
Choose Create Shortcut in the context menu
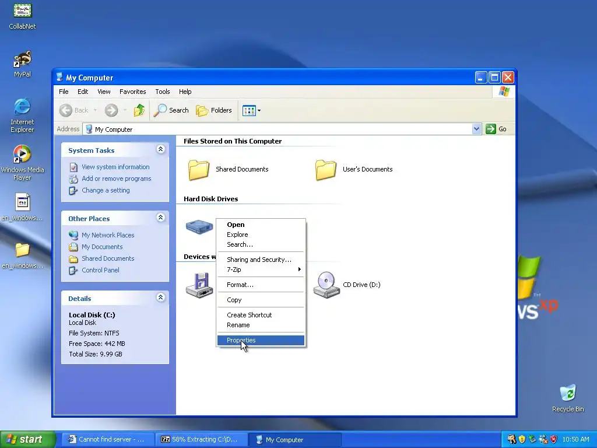pyautogui.click(x=261, y=315)
